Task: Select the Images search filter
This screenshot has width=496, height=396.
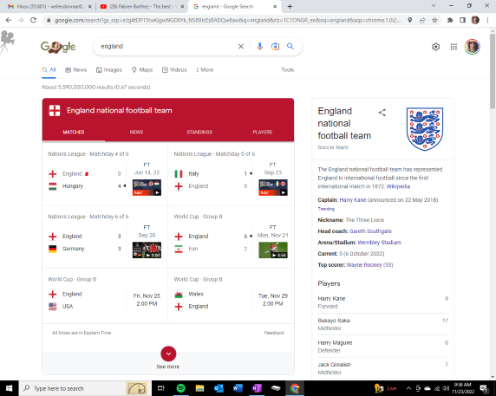Action: pyautogui.click(x=109, y=70)
